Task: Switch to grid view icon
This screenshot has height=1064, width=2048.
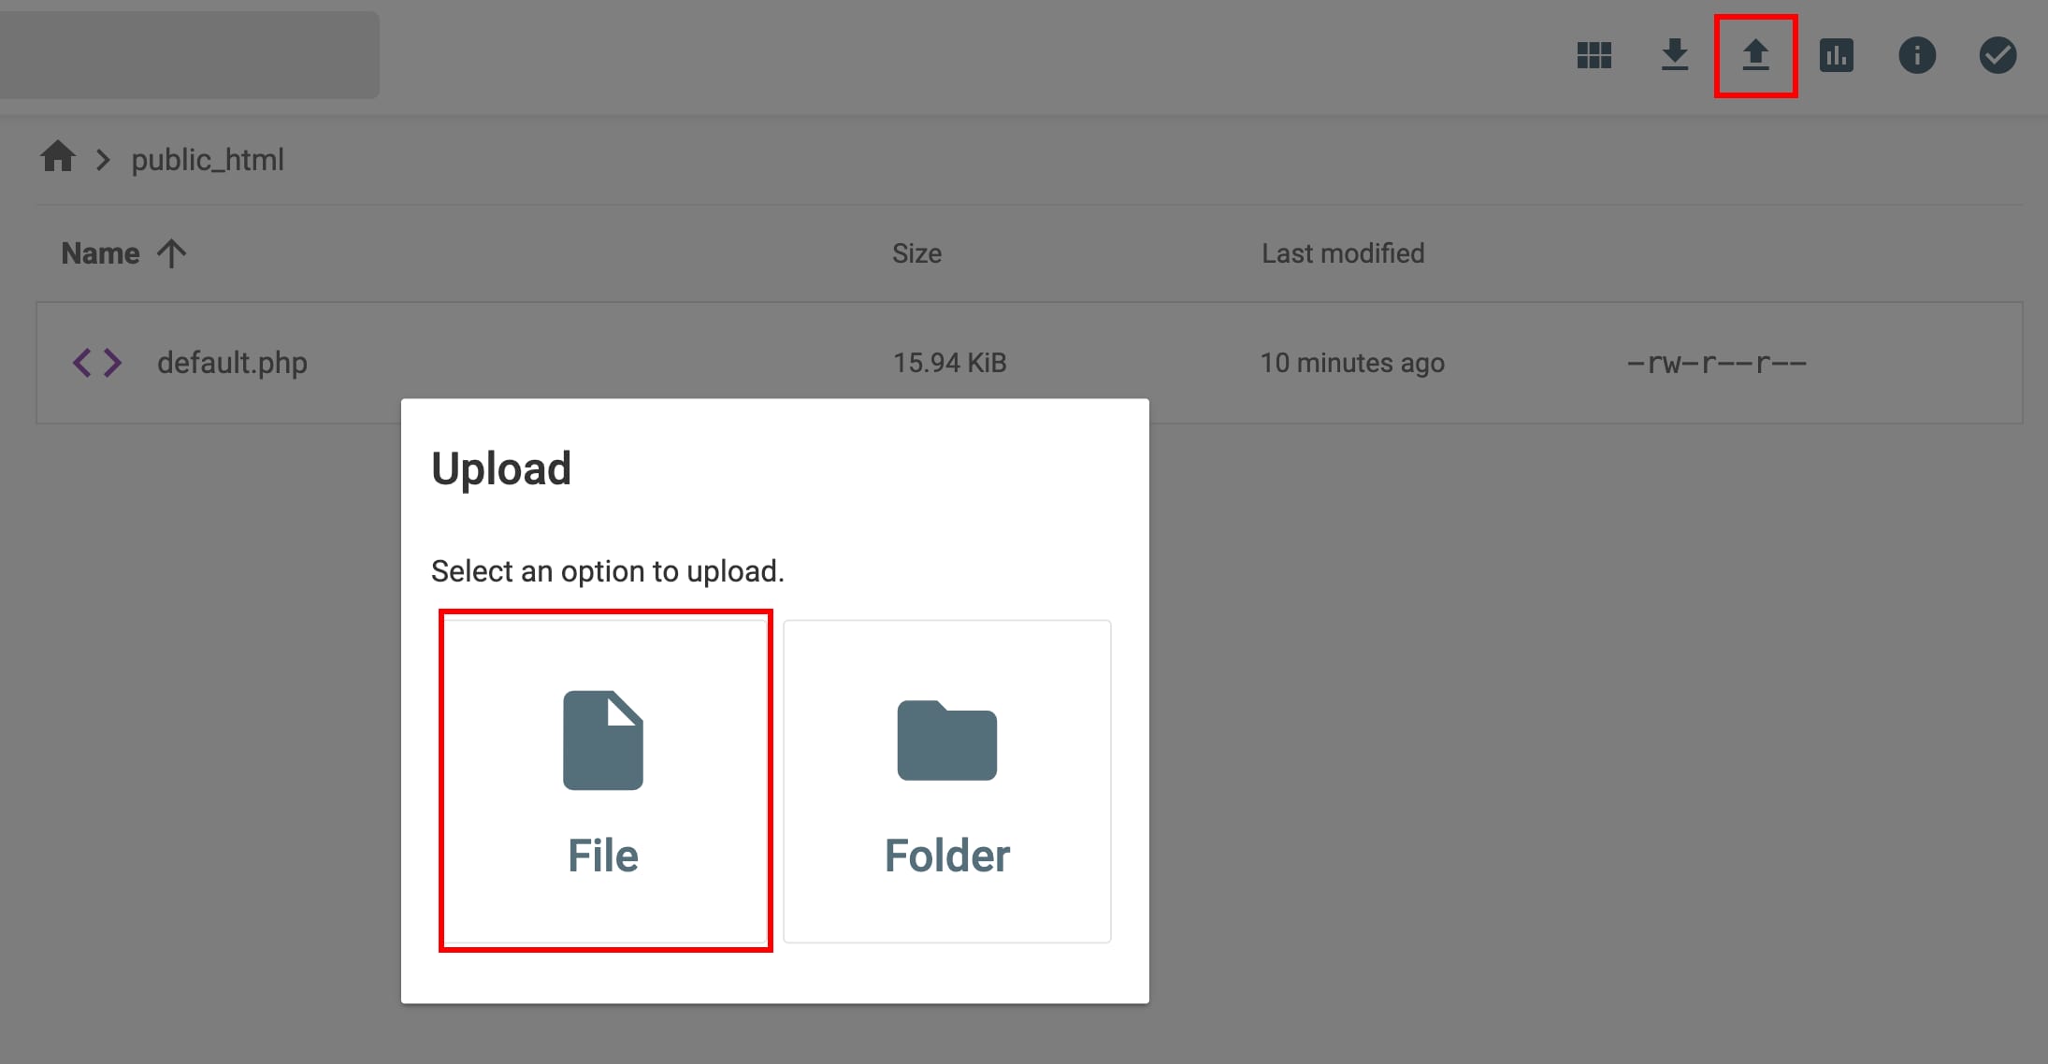Action: click(x=1594, y=55)
